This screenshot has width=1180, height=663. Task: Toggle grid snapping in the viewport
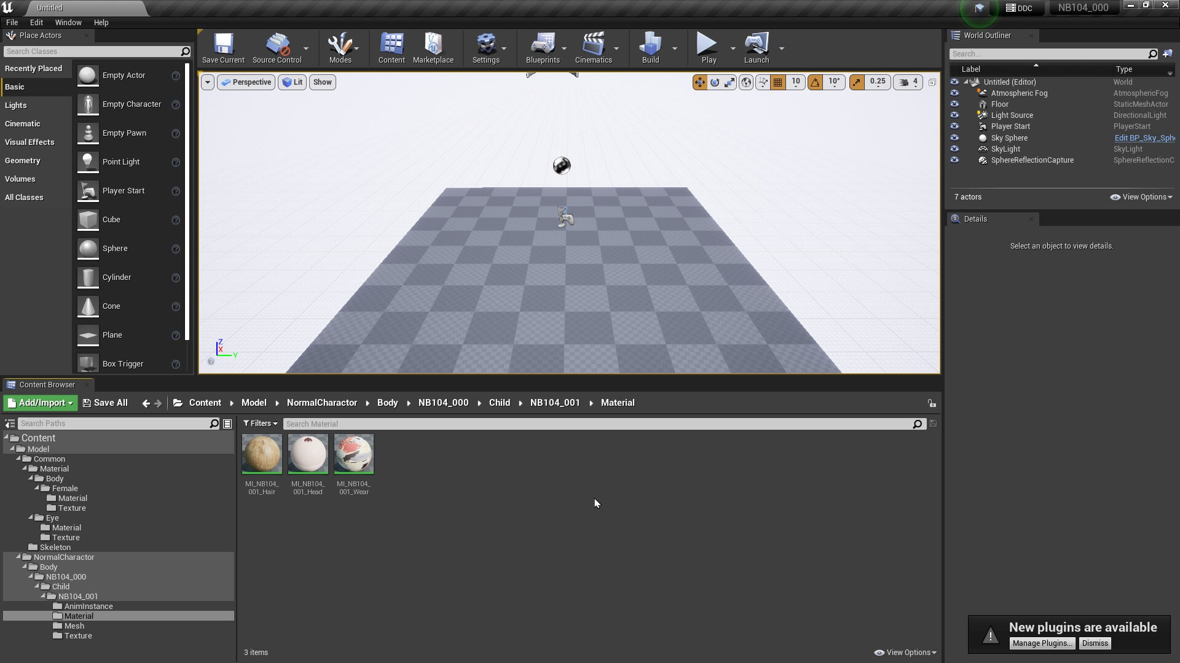778,82
